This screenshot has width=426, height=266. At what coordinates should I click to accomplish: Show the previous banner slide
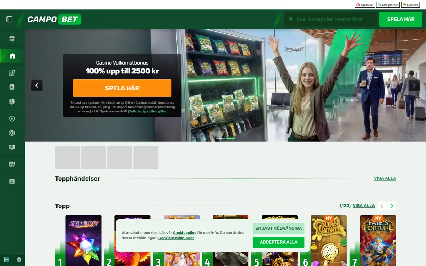click(37, 85)
